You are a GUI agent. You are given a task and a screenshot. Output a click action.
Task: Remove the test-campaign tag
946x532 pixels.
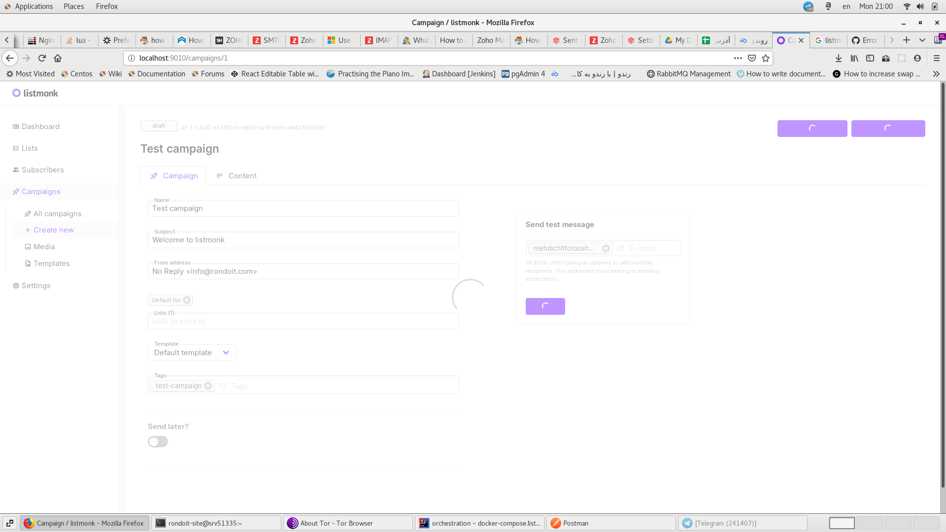click(208, 386)
